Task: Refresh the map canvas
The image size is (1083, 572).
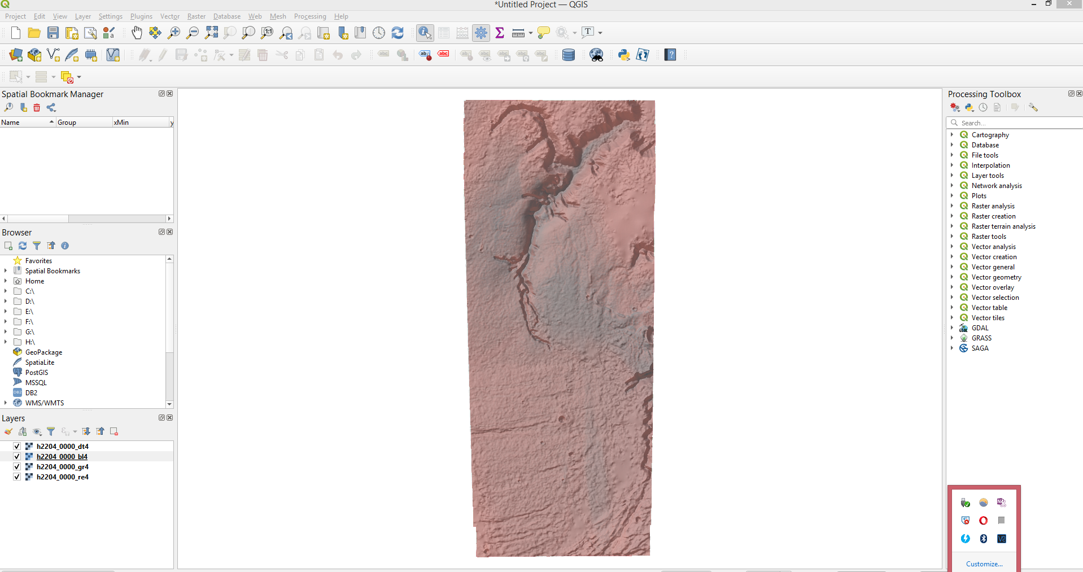Action: pos(398,33)
